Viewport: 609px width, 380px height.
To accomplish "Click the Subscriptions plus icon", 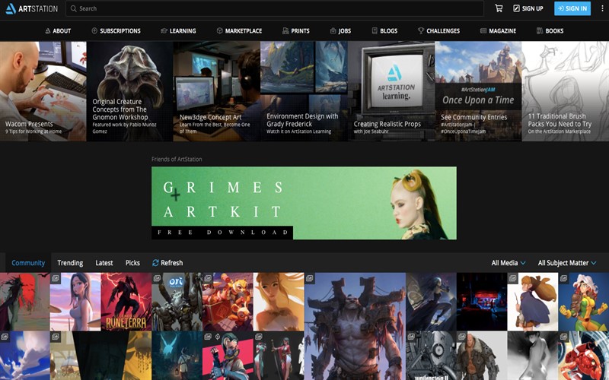I will point(94,30).
